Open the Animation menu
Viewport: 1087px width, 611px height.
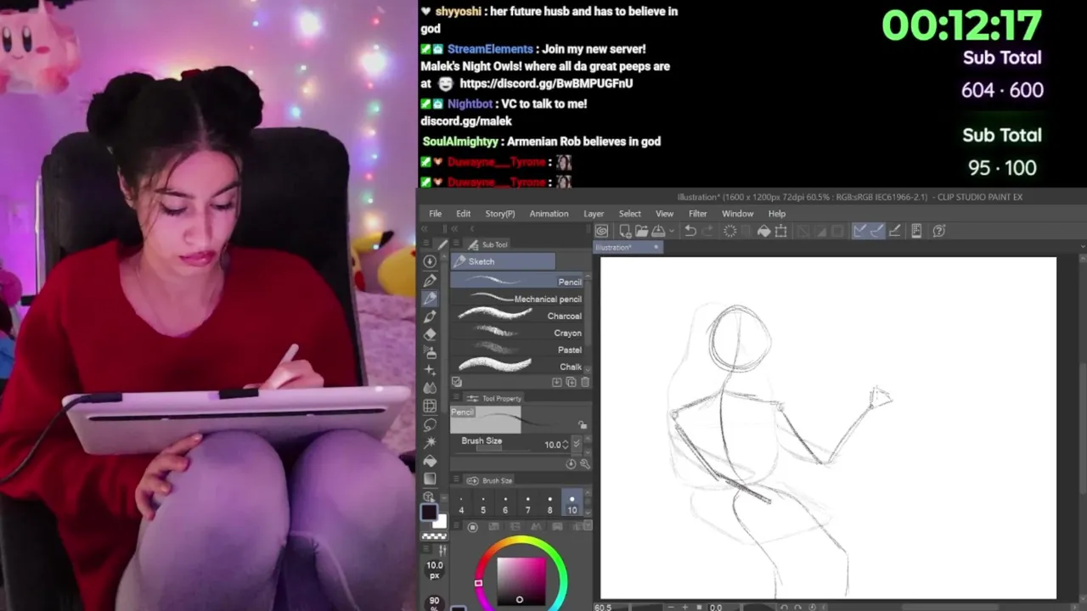549,214
